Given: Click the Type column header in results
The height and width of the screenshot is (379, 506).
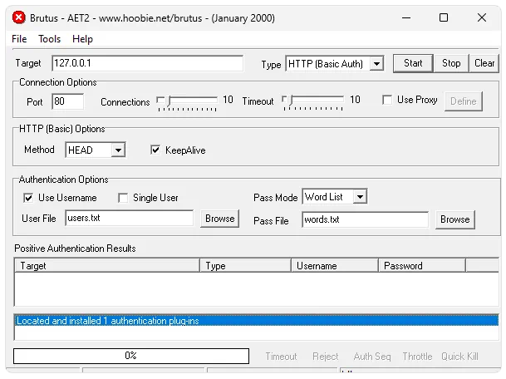Looking at the screenshot, I should point(246,266).
